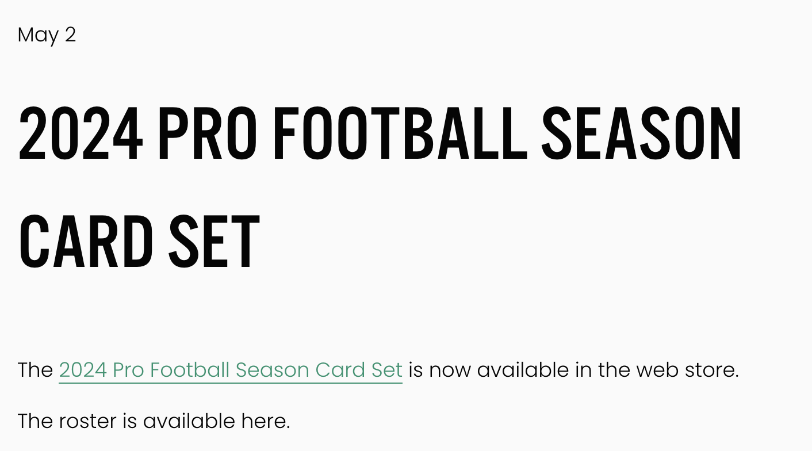Click "2024" in the large bold heading
This screenshot has width=812, height=451.
(81, 133)
